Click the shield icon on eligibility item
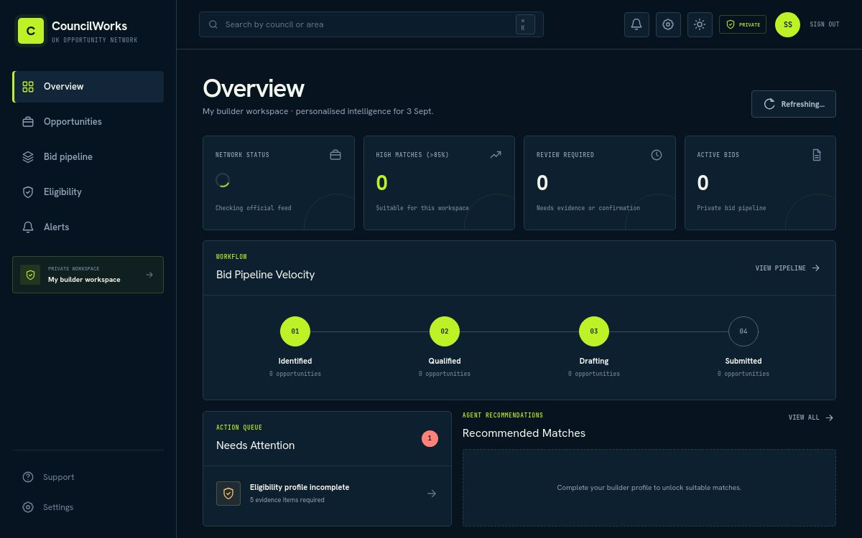Screen dimensions: 862x538 point(228,494)
